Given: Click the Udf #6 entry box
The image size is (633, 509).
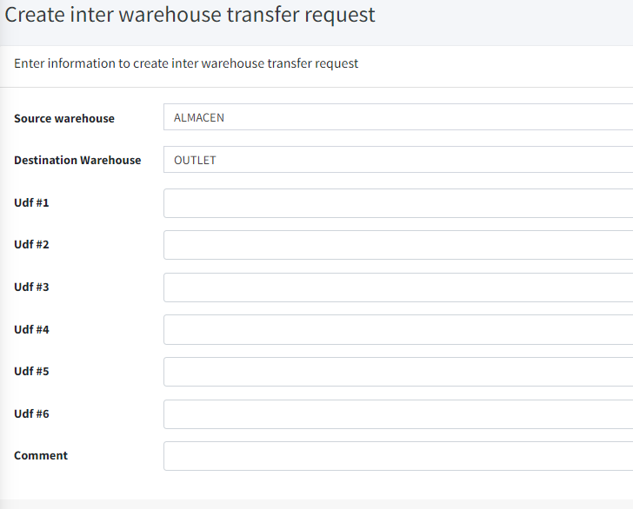Looking at the screenshot, I should tap(397, 413).
